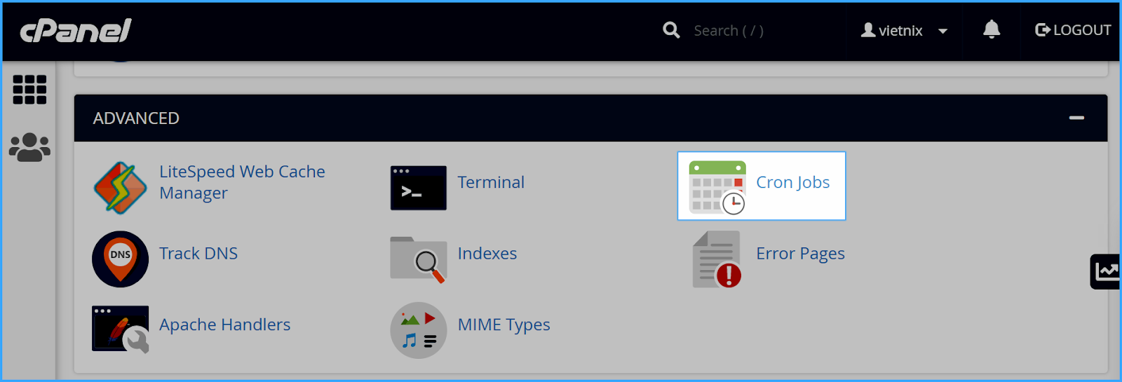Open the Apache Handlers link
1122x382 pixels.
[x=224, y=325]
